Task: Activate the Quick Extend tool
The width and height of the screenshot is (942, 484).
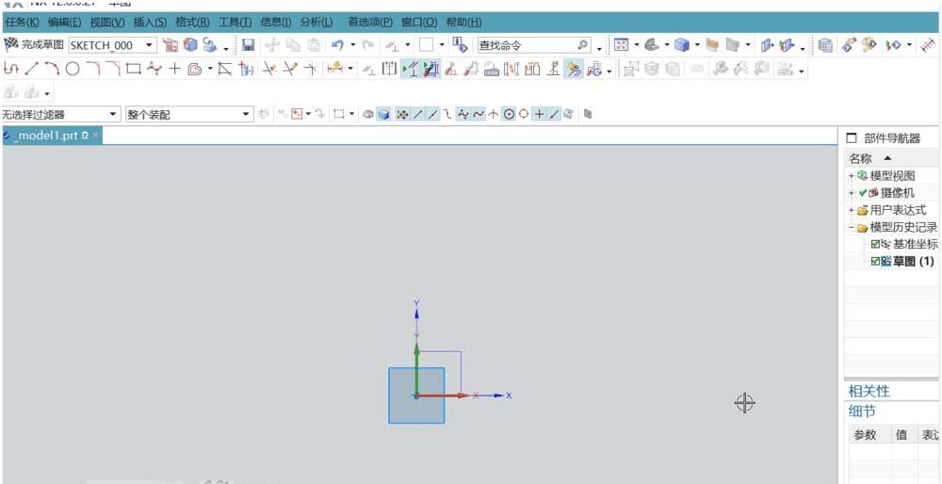Action: click(290, 69)
